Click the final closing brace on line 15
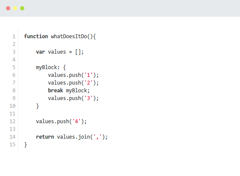 click(x=26, y=145)
